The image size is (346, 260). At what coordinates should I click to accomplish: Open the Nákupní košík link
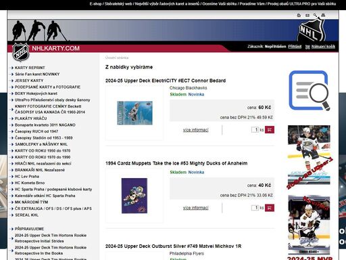coord(323,47)
